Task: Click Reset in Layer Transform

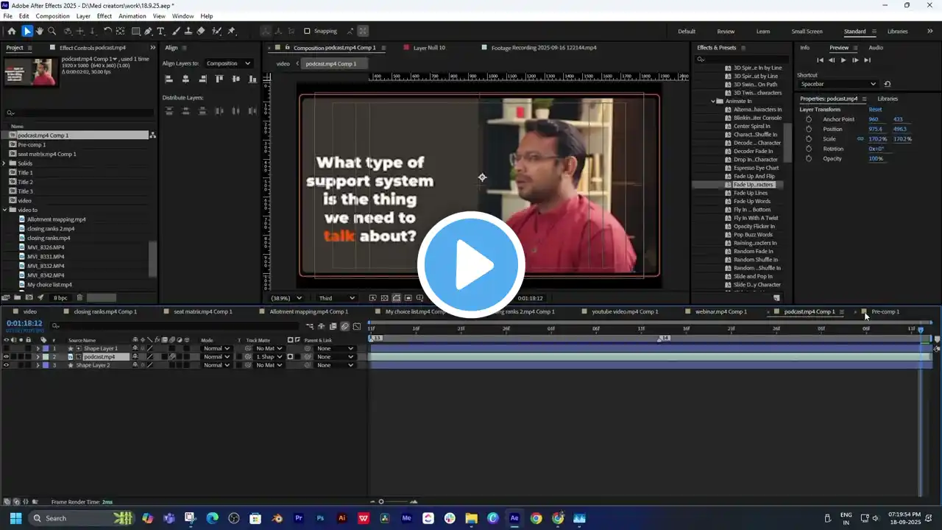Action: [875, 110]
